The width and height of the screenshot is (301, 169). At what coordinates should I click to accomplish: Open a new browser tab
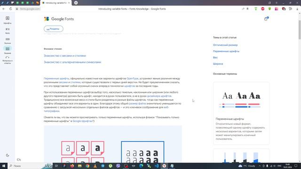click(x=76, y=3)
